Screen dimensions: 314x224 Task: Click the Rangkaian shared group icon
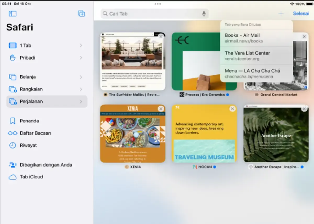(13, 89)
